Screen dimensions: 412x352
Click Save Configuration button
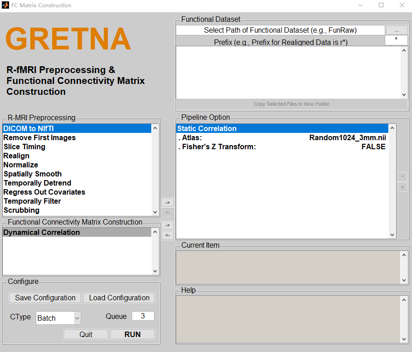click(x=45, y=298)
